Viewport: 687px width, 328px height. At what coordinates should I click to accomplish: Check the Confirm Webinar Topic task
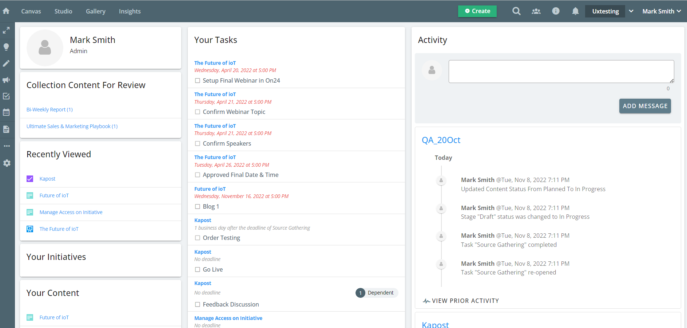click(x=198, y=112)
